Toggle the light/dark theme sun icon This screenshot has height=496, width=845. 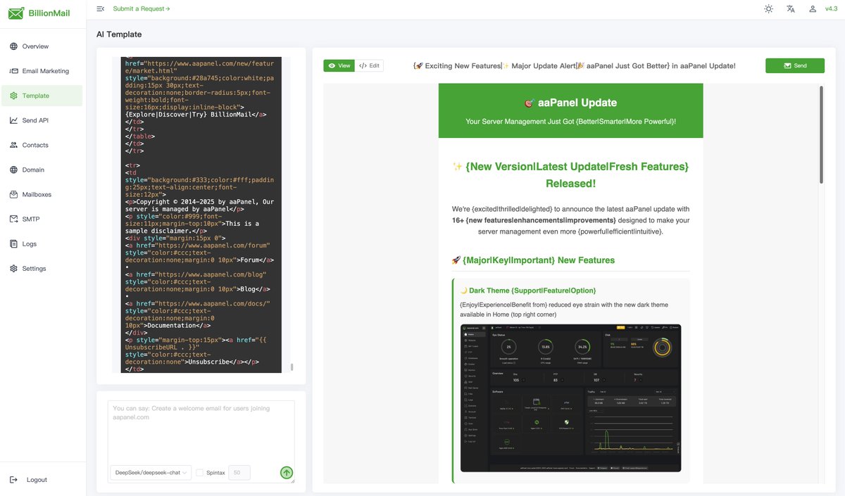(768, 8)
